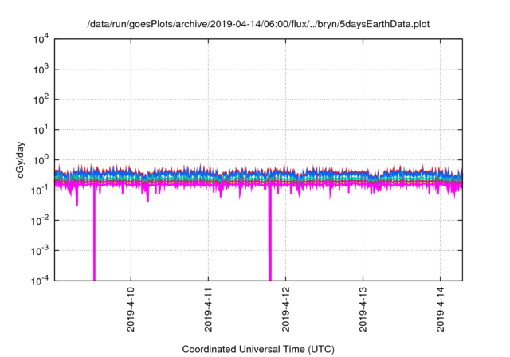Click the 10^-2 y-axis tick label

[x=40, y=221]
